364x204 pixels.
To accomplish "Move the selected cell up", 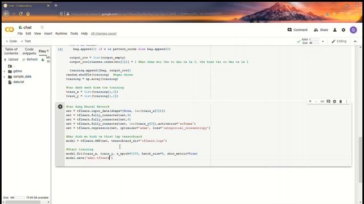I will [310, 101].
